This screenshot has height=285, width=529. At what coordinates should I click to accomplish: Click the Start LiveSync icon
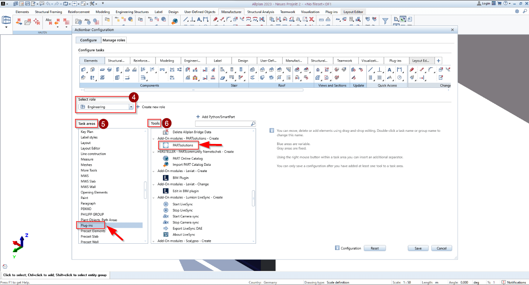coord(166,204)
